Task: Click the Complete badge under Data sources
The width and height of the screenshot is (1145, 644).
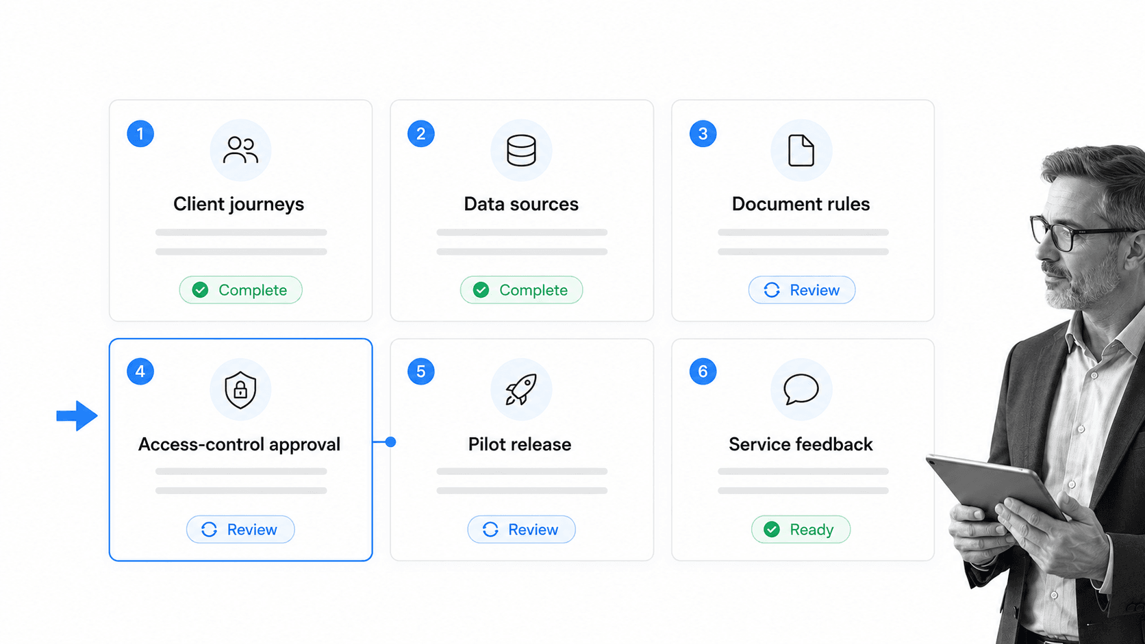Action: (x=521, y=290)
